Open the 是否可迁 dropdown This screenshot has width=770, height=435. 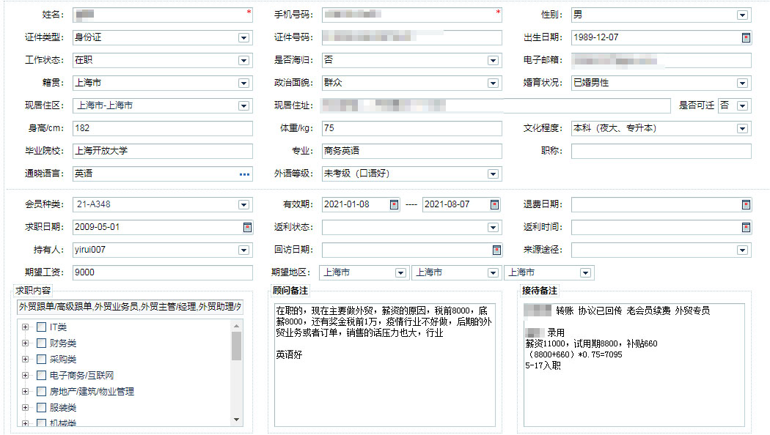pos(742,106)
